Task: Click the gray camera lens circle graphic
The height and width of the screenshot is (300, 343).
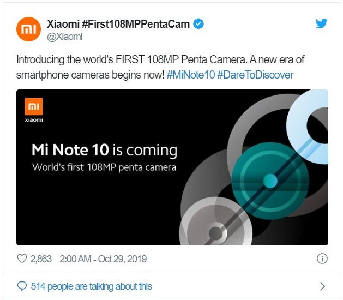Action: click(216, 221)
